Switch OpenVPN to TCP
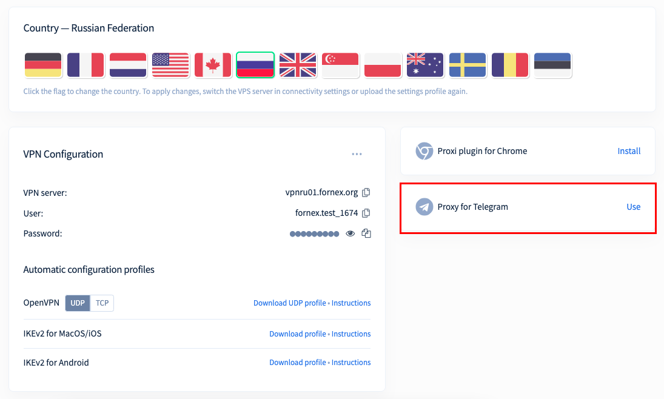Image resolution: width=664 pixels, height=399 pixels. tap(102, 303)
